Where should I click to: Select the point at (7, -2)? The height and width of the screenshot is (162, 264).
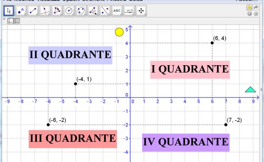pos(226,125)
